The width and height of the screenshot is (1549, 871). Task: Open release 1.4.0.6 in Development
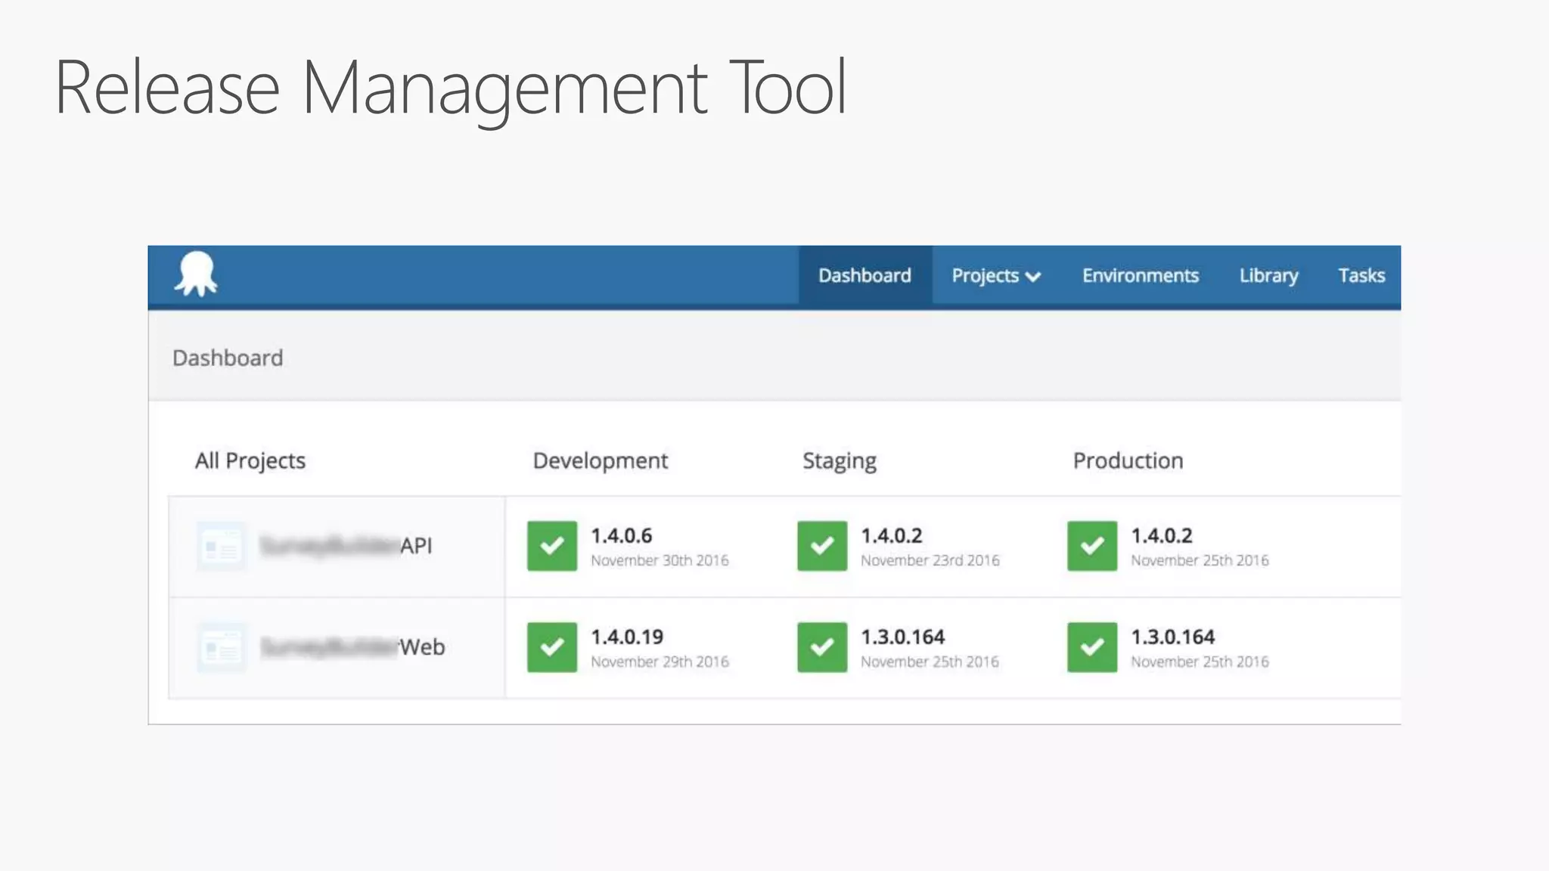(621, 535)
